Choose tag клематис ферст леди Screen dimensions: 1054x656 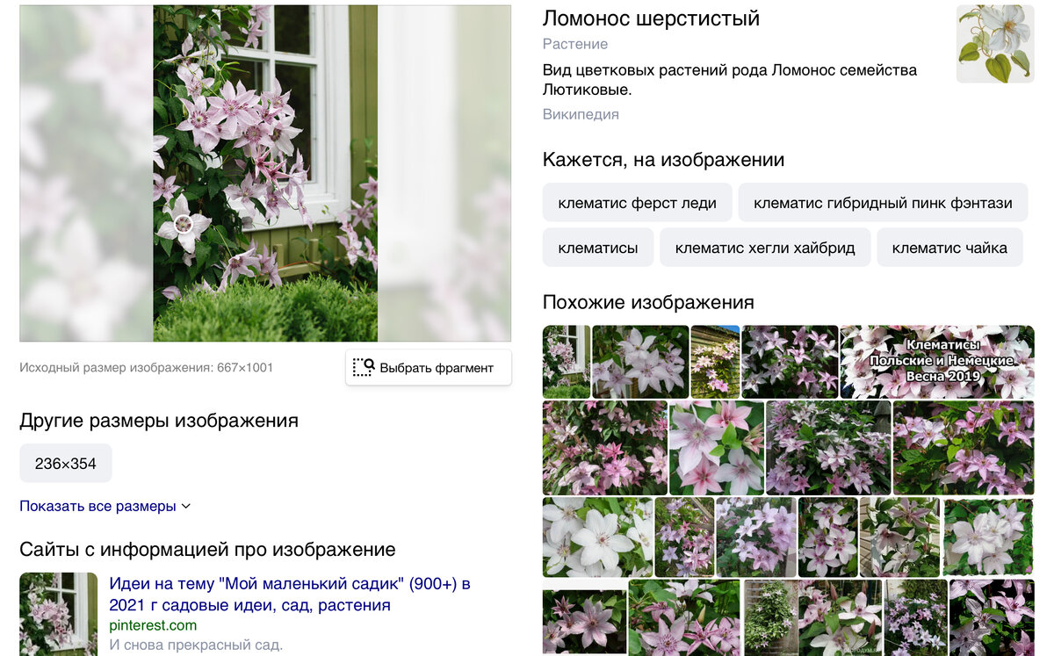[x=637, y=203]
